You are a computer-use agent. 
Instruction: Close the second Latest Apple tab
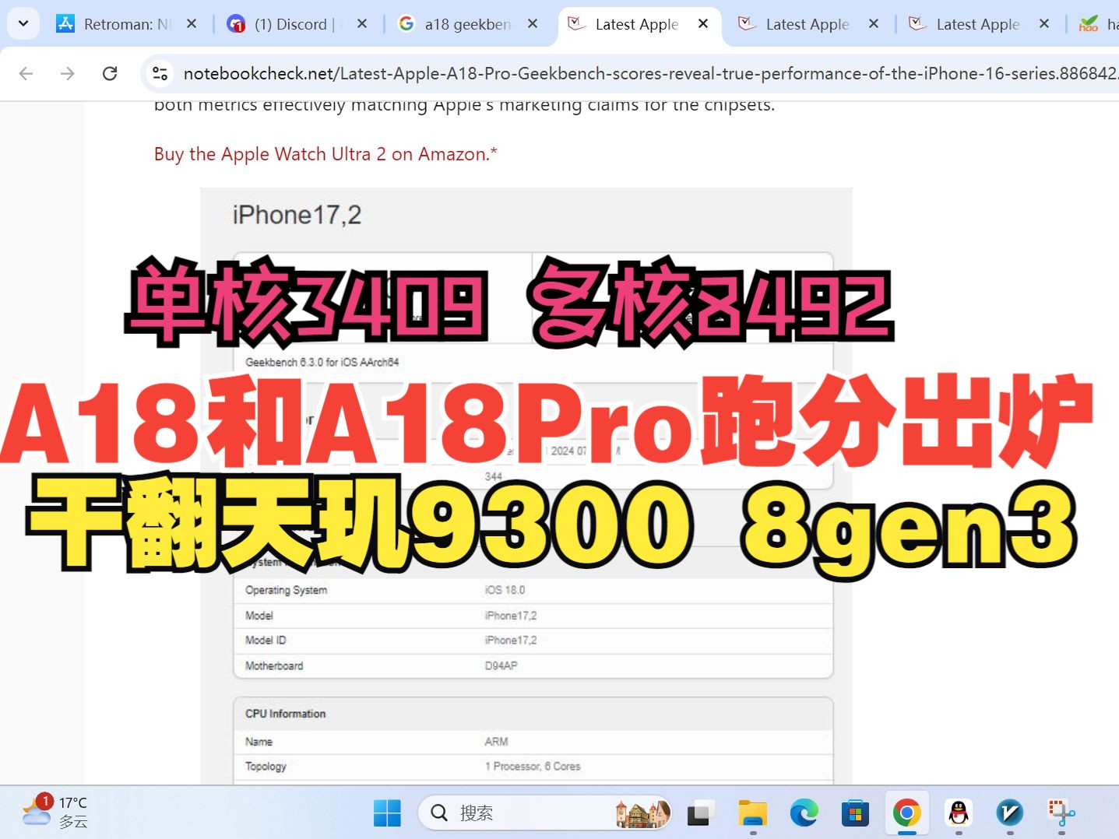874,24
